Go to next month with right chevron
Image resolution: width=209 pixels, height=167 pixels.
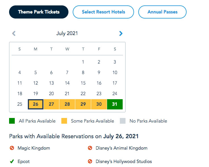point(121,33)
